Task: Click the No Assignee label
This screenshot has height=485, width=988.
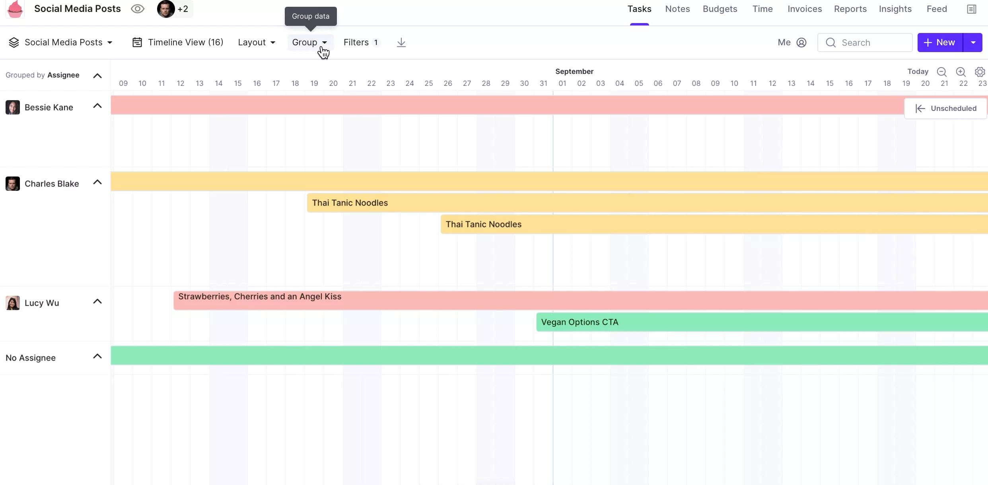Action: tap(31, 358)
